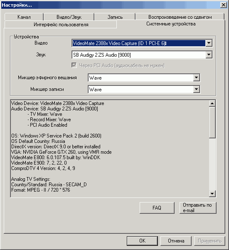The image size is (229, 250).
Task: Click scroll down arrow in info box
Action: point(212,194)
